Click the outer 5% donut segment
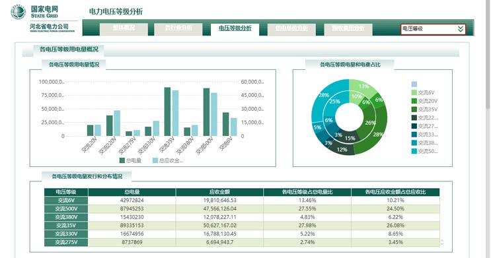Image resolution: width=491 pixels, height=258 pixels. (x=317, y=127)
